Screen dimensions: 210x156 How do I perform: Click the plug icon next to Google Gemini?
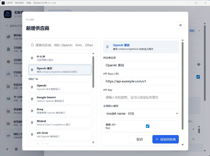pyautogui.click(x=32, y=99)
